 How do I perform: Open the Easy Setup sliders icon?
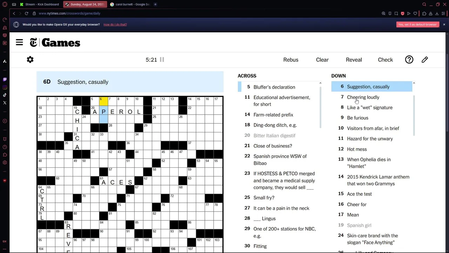coord(444,13)
